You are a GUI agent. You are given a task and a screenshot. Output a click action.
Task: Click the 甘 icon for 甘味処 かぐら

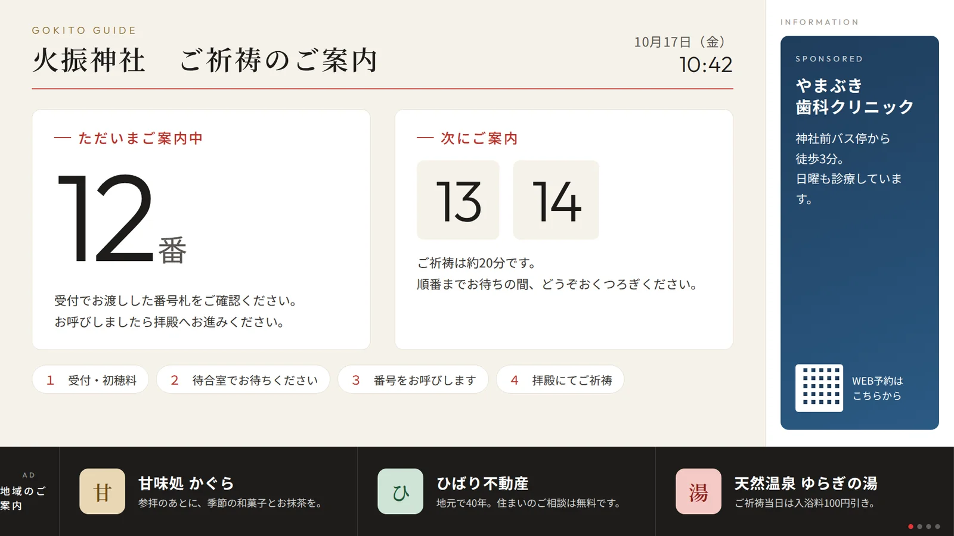point(103,491)
